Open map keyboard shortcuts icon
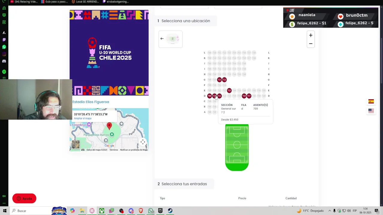This screenshot has height=215, width=383. (83, 150)
